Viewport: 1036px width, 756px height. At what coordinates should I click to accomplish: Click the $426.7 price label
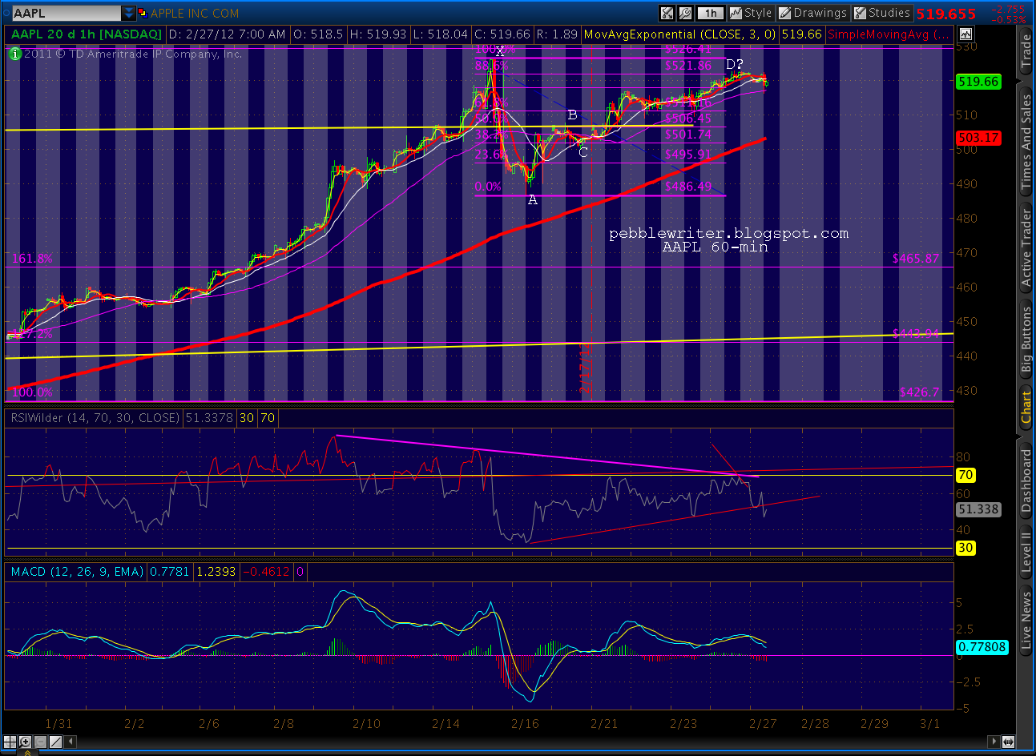tap(918, 392)
